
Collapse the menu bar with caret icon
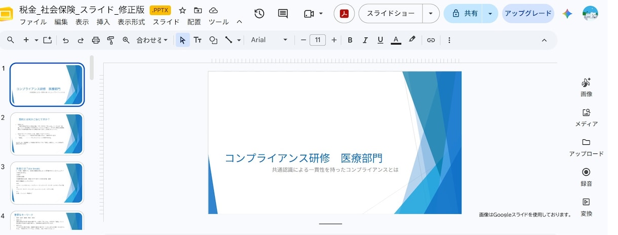point(240,22)
